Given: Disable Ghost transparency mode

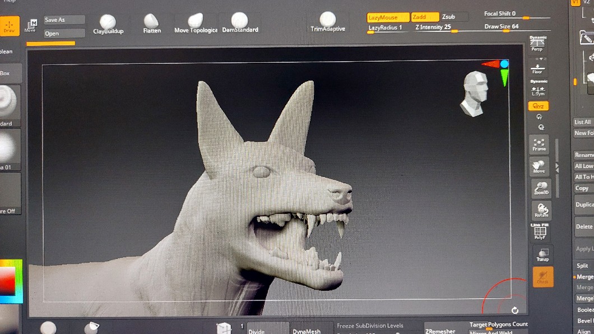Looking at the screenshot, I should 542,276.
